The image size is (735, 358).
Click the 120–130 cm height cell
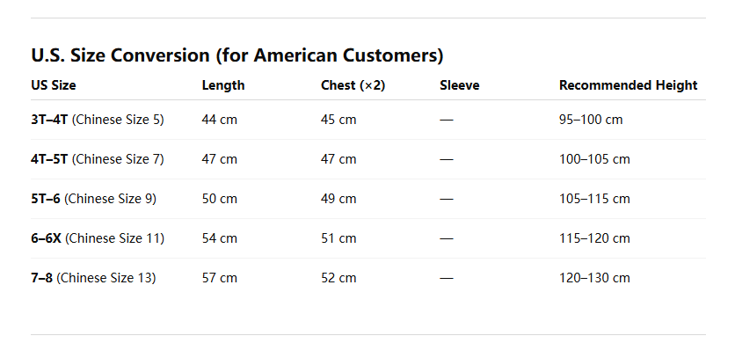click(594, 278)
